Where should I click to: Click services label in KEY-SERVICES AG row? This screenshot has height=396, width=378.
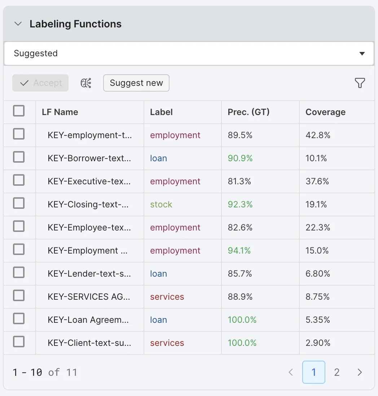pos(167,297)
